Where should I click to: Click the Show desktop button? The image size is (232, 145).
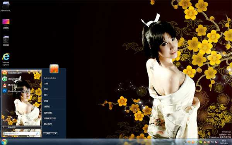(231, 142)
